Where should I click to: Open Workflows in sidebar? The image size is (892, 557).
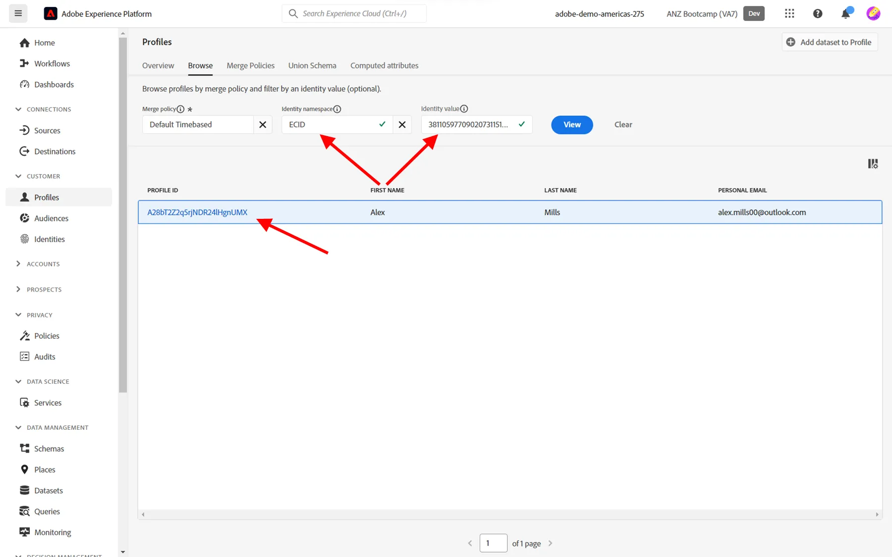click(x=52, y=64)
